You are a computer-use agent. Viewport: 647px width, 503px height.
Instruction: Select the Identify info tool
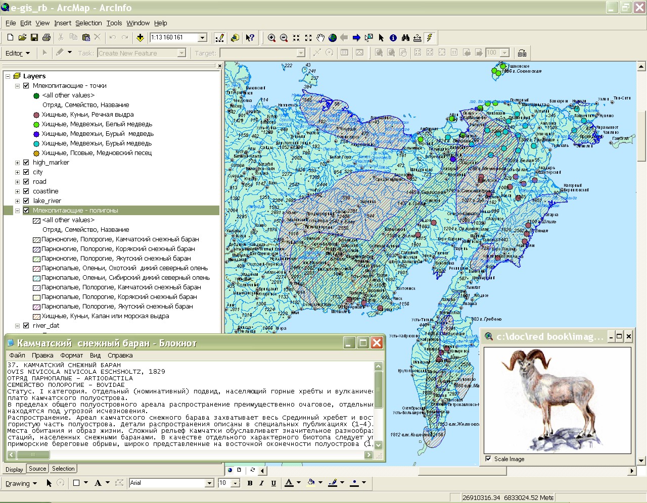[x=393, y=38]
